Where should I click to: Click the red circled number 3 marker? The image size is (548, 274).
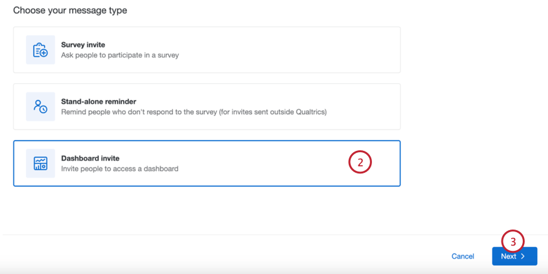pos(513,242)
